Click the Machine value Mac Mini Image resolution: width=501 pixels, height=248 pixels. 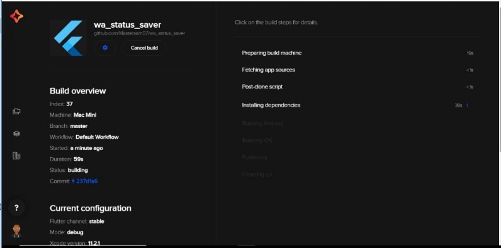coord(85,115)
